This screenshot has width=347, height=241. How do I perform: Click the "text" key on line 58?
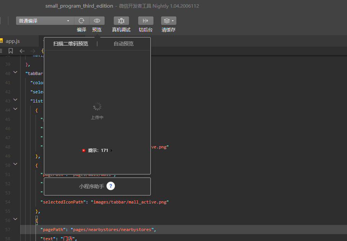(x=48, y=239)
